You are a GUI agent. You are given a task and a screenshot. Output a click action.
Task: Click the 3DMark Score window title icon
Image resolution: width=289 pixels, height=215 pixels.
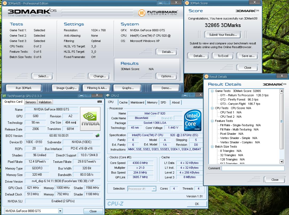tap(187, 3)
